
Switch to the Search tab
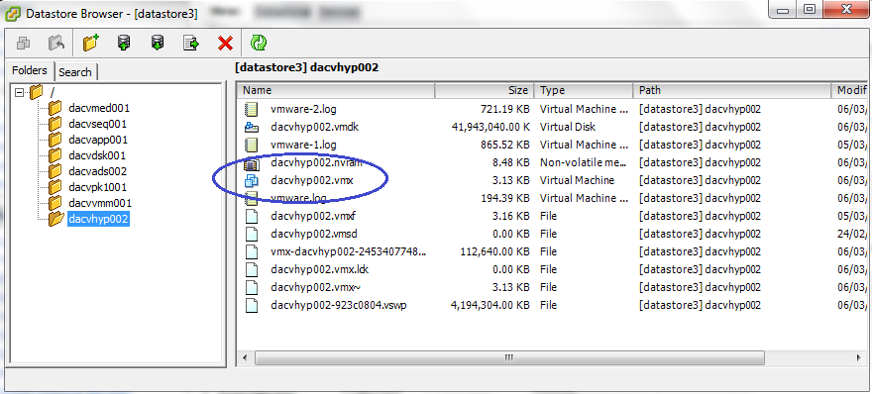coord(75,72)
